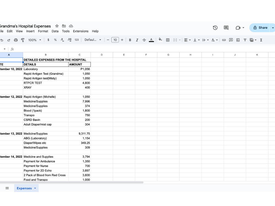Open the comments panel icon
This screenshot has height=206, width=275.
coord(226,28)
